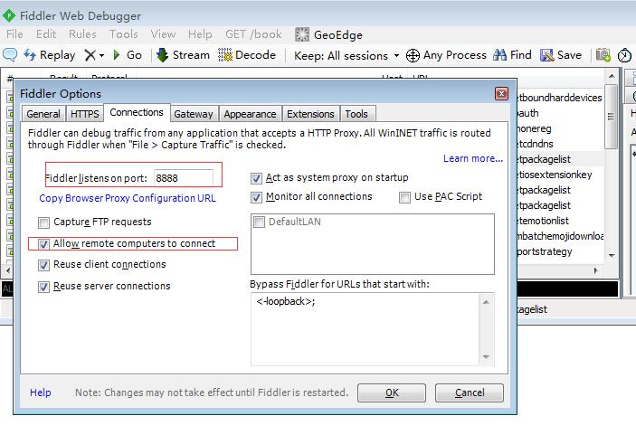Toggle Stream mode in toolbar
The width and height of the screenshot is (636, 435).
coord(183,55)
